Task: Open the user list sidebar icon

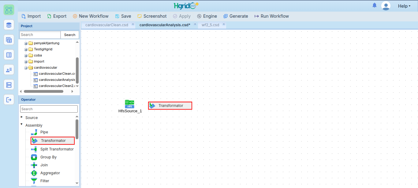Action: (9, 70)
